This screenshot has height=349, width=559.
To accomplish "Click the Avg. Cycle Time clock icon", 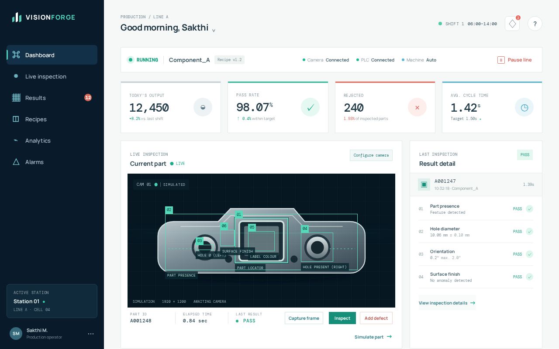I will (524, 107).
